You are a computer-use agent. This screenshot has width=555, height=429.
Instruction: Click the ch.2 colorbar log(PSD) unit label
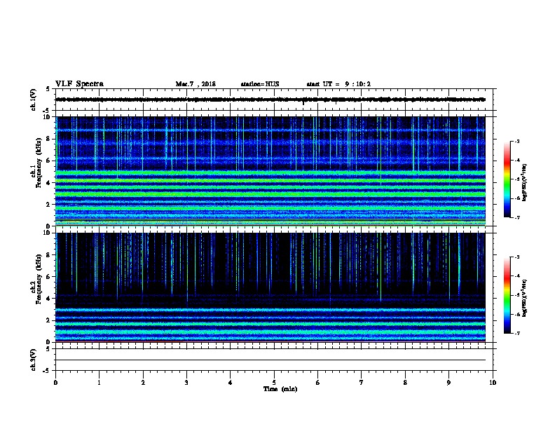(x=524, y=298)
